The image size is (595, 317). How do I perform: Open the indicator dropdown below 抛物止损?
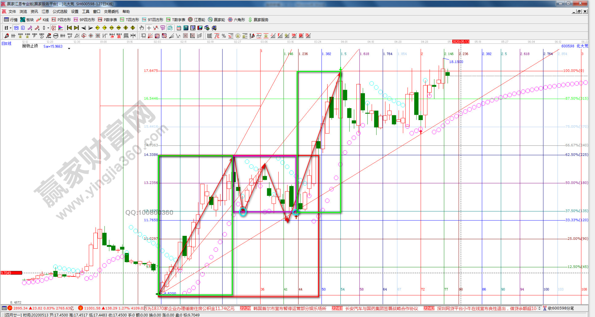(x=69, y=48)
